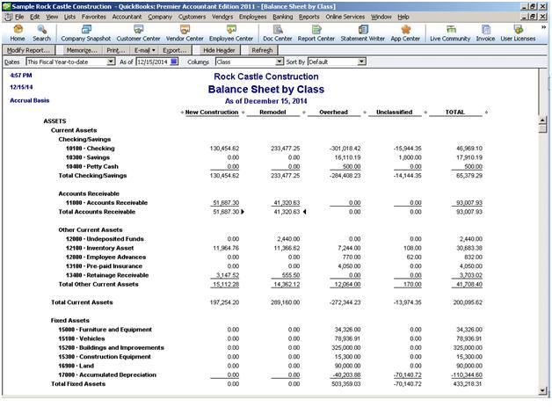Screen dimensions: 552x407
Task: Click the report scrollbar up arrow
Action: point(542,120)
